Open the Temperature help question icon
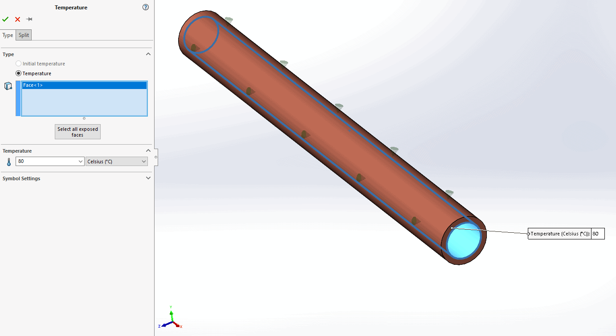Screen dimensions: 616x336 (145, 7)
